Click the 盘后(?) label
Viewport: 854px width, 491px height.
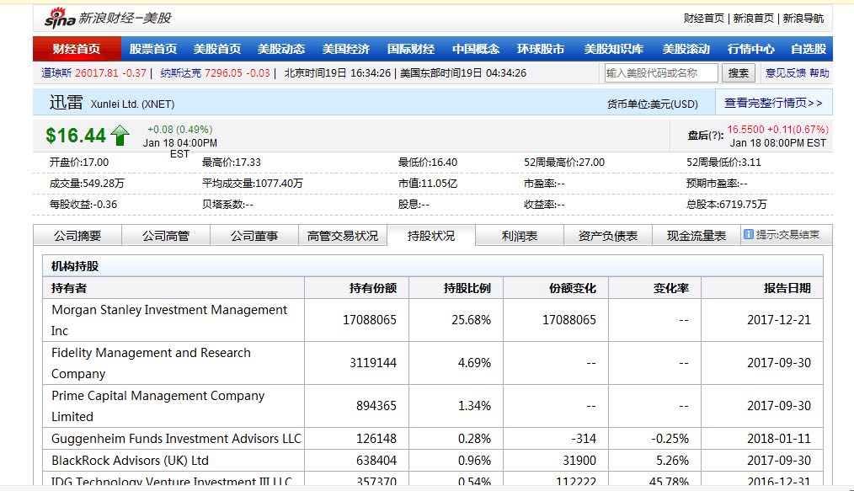(705, 136)
